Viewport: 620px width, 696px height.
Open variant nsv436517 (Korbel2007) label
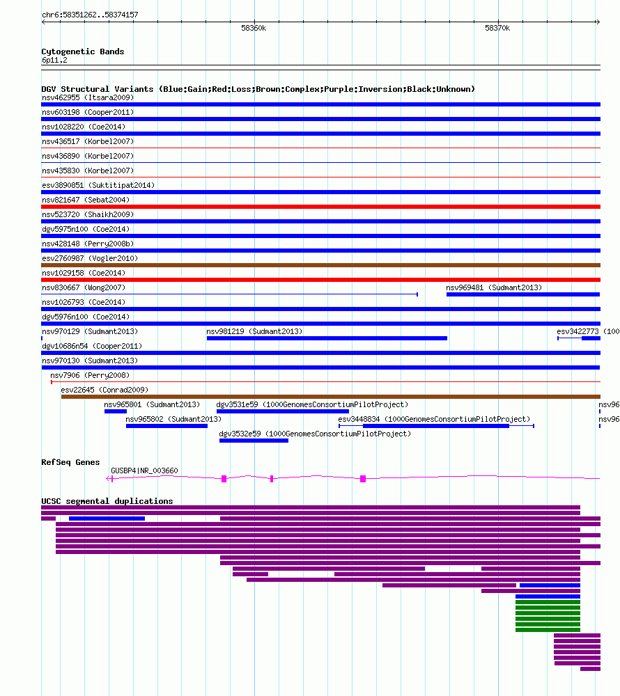pyautogui.click(x=88, y=141)
